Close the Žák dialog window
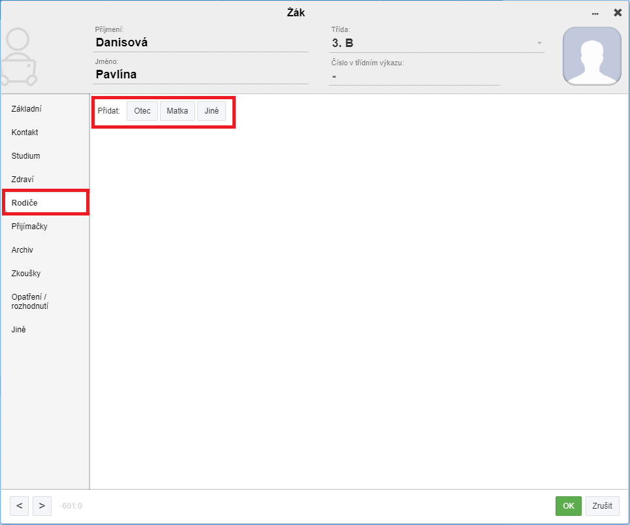 (618, 12)
